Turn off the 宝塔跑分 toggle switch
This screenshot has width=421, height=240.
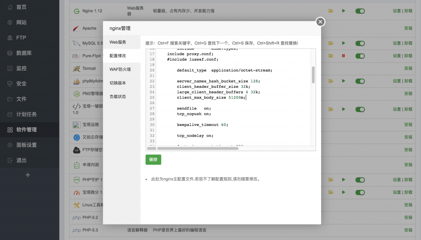pos(360,192)
